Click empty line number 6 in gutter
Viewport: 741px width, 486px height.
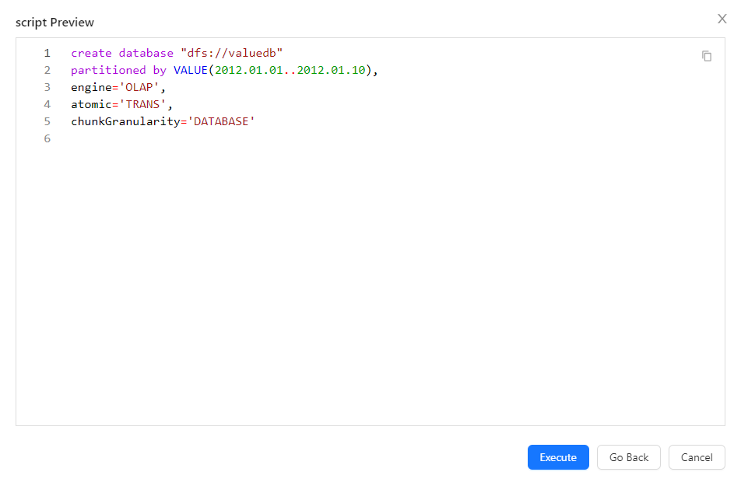click(47, 139)
